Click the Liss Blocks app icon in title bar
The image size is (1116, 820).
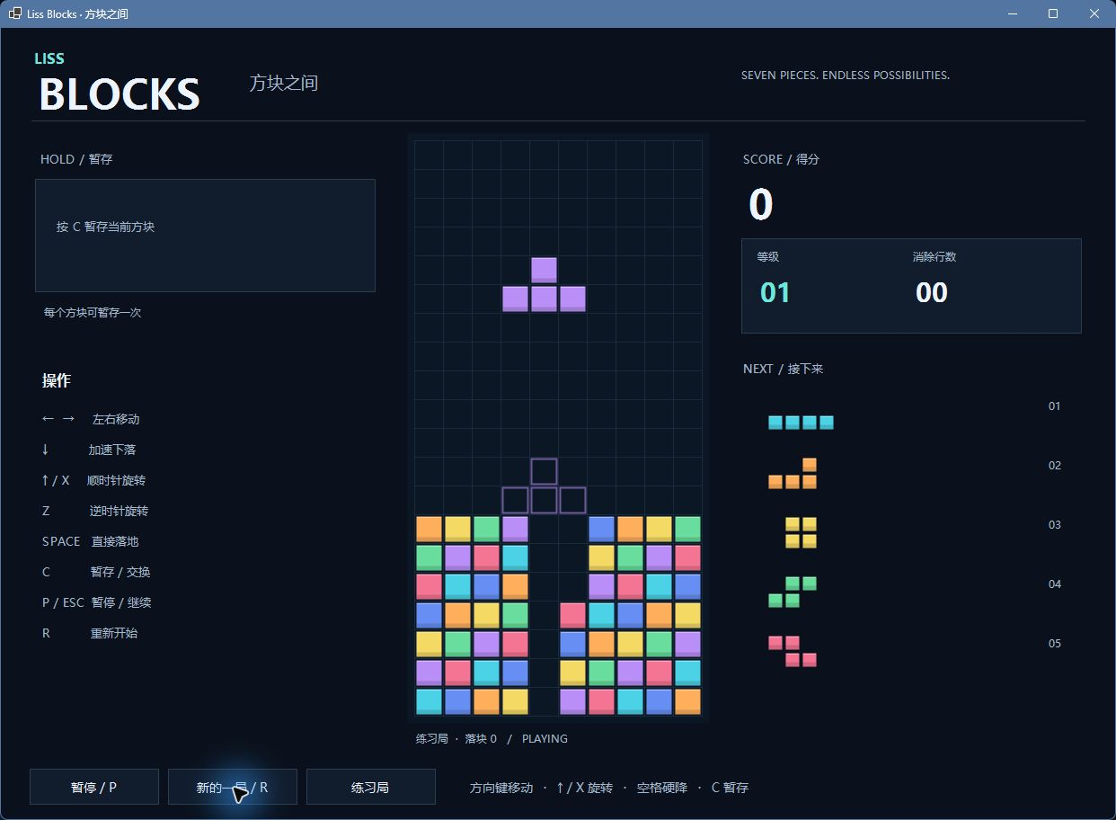15,14
